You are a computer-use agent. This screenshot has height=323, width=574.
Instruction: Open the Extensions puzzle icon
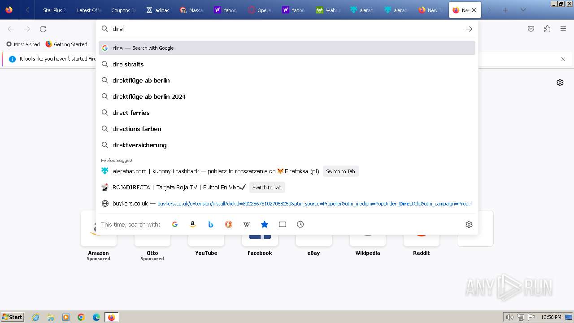click(547, 29)
